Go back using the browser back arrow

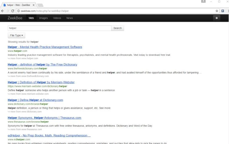[x=2, y=11]
